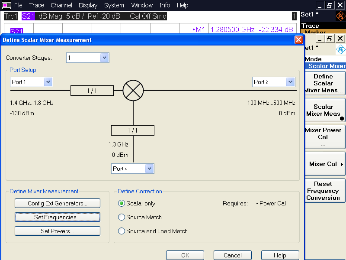Open the System menu
Image resolution: width=346 pixels, height=260 pixels.
click(114, 5)
